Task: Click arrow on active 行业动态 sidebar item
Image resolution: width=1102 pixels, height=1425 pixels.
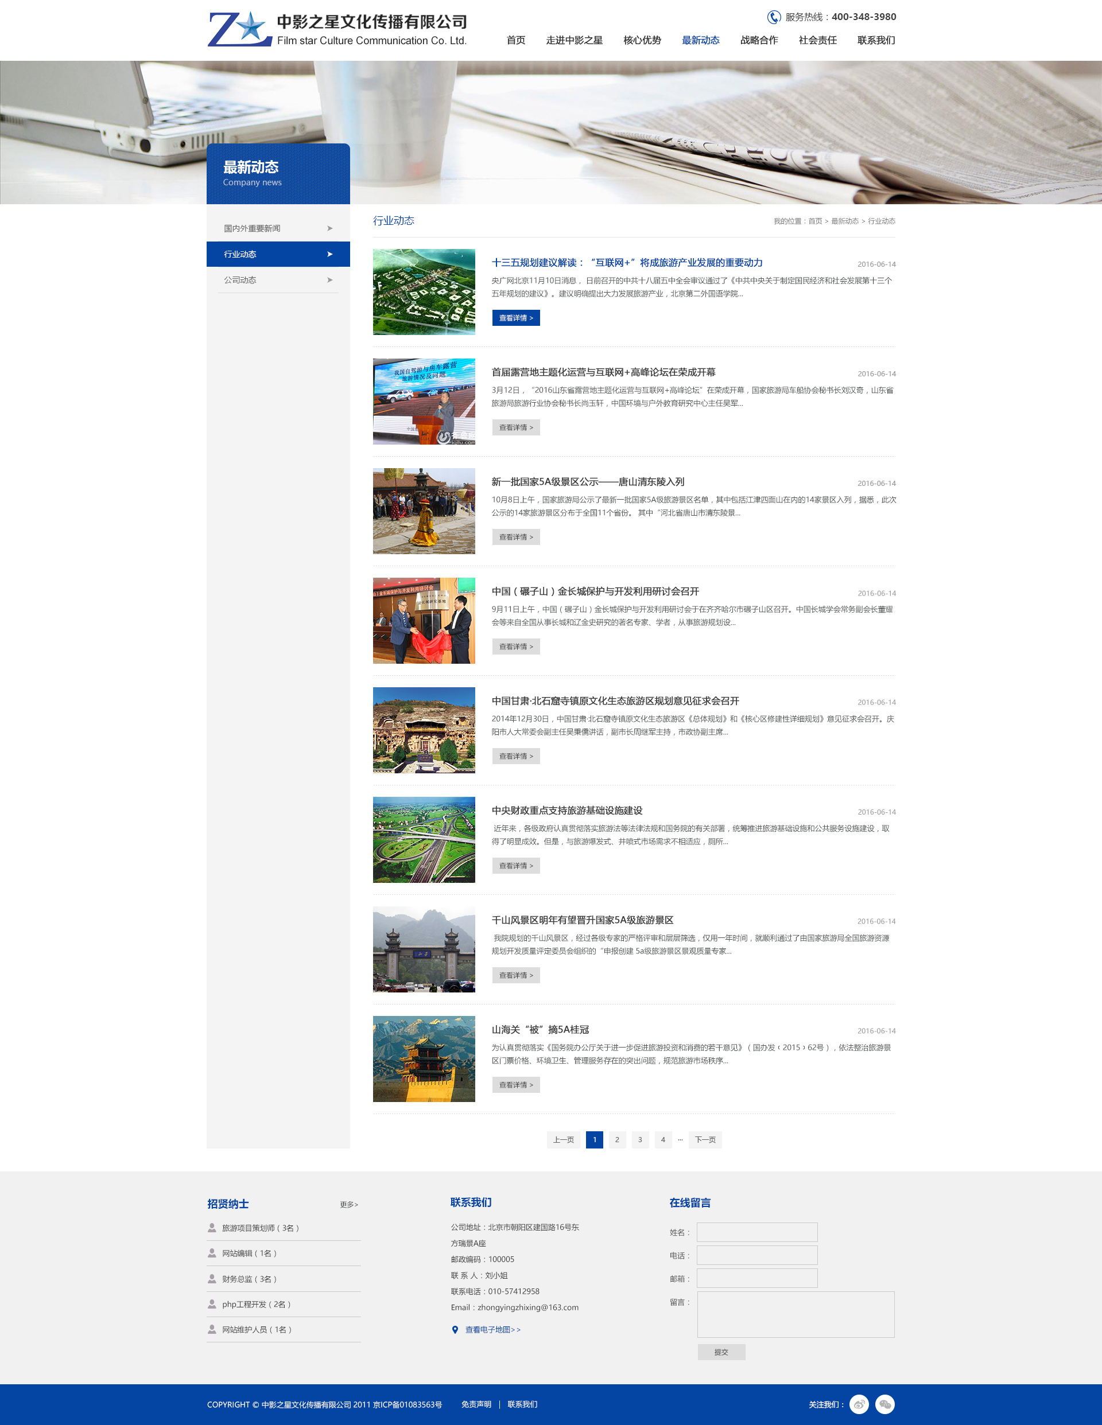Action: pyautogui.click(x=329, y=254)
